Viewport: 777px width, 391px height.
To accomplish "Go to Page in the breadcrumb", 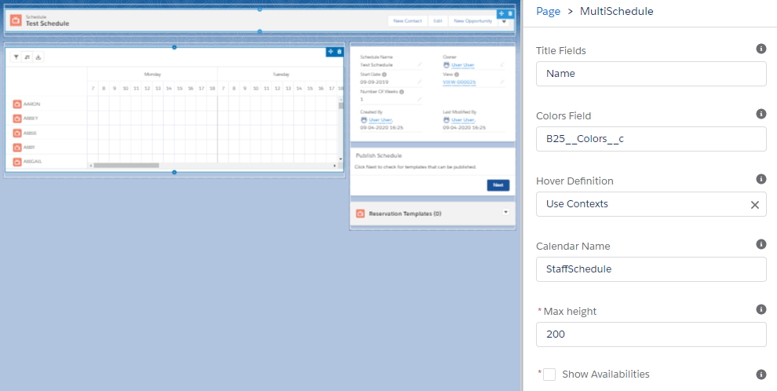I will [548, 11].
